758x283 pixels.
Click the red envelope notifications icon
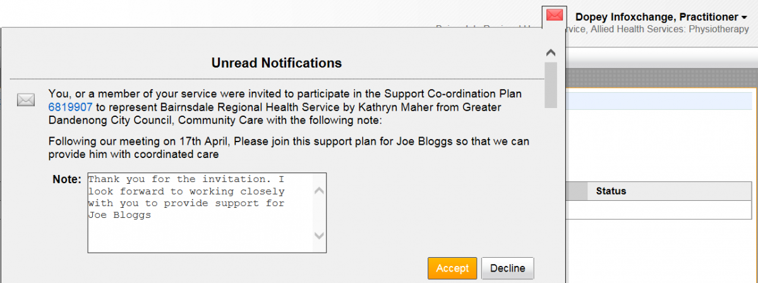coord(554,15)
